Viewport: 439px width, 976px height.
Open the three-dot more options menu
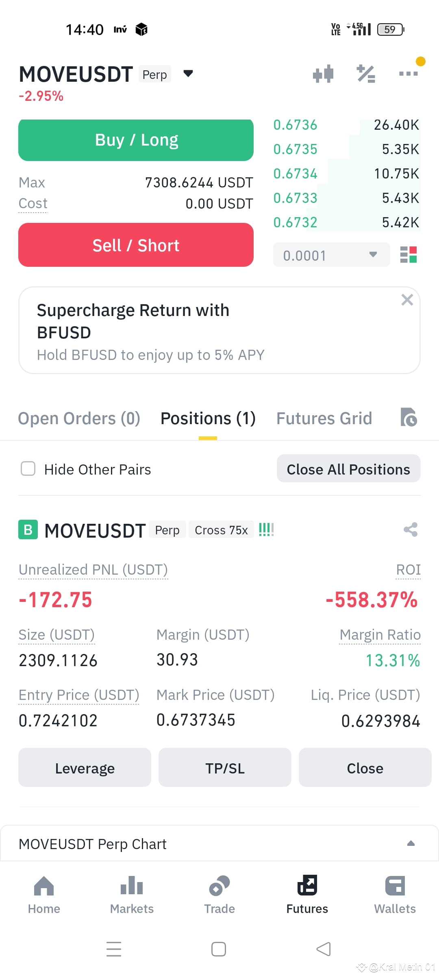pyautogui.click(x=409, y=74)
